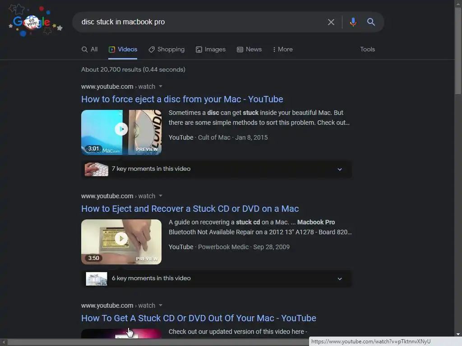Open dropdown arrow next to first youtube.com result
This screenshot has width=462, height=346.
[161, 86]
